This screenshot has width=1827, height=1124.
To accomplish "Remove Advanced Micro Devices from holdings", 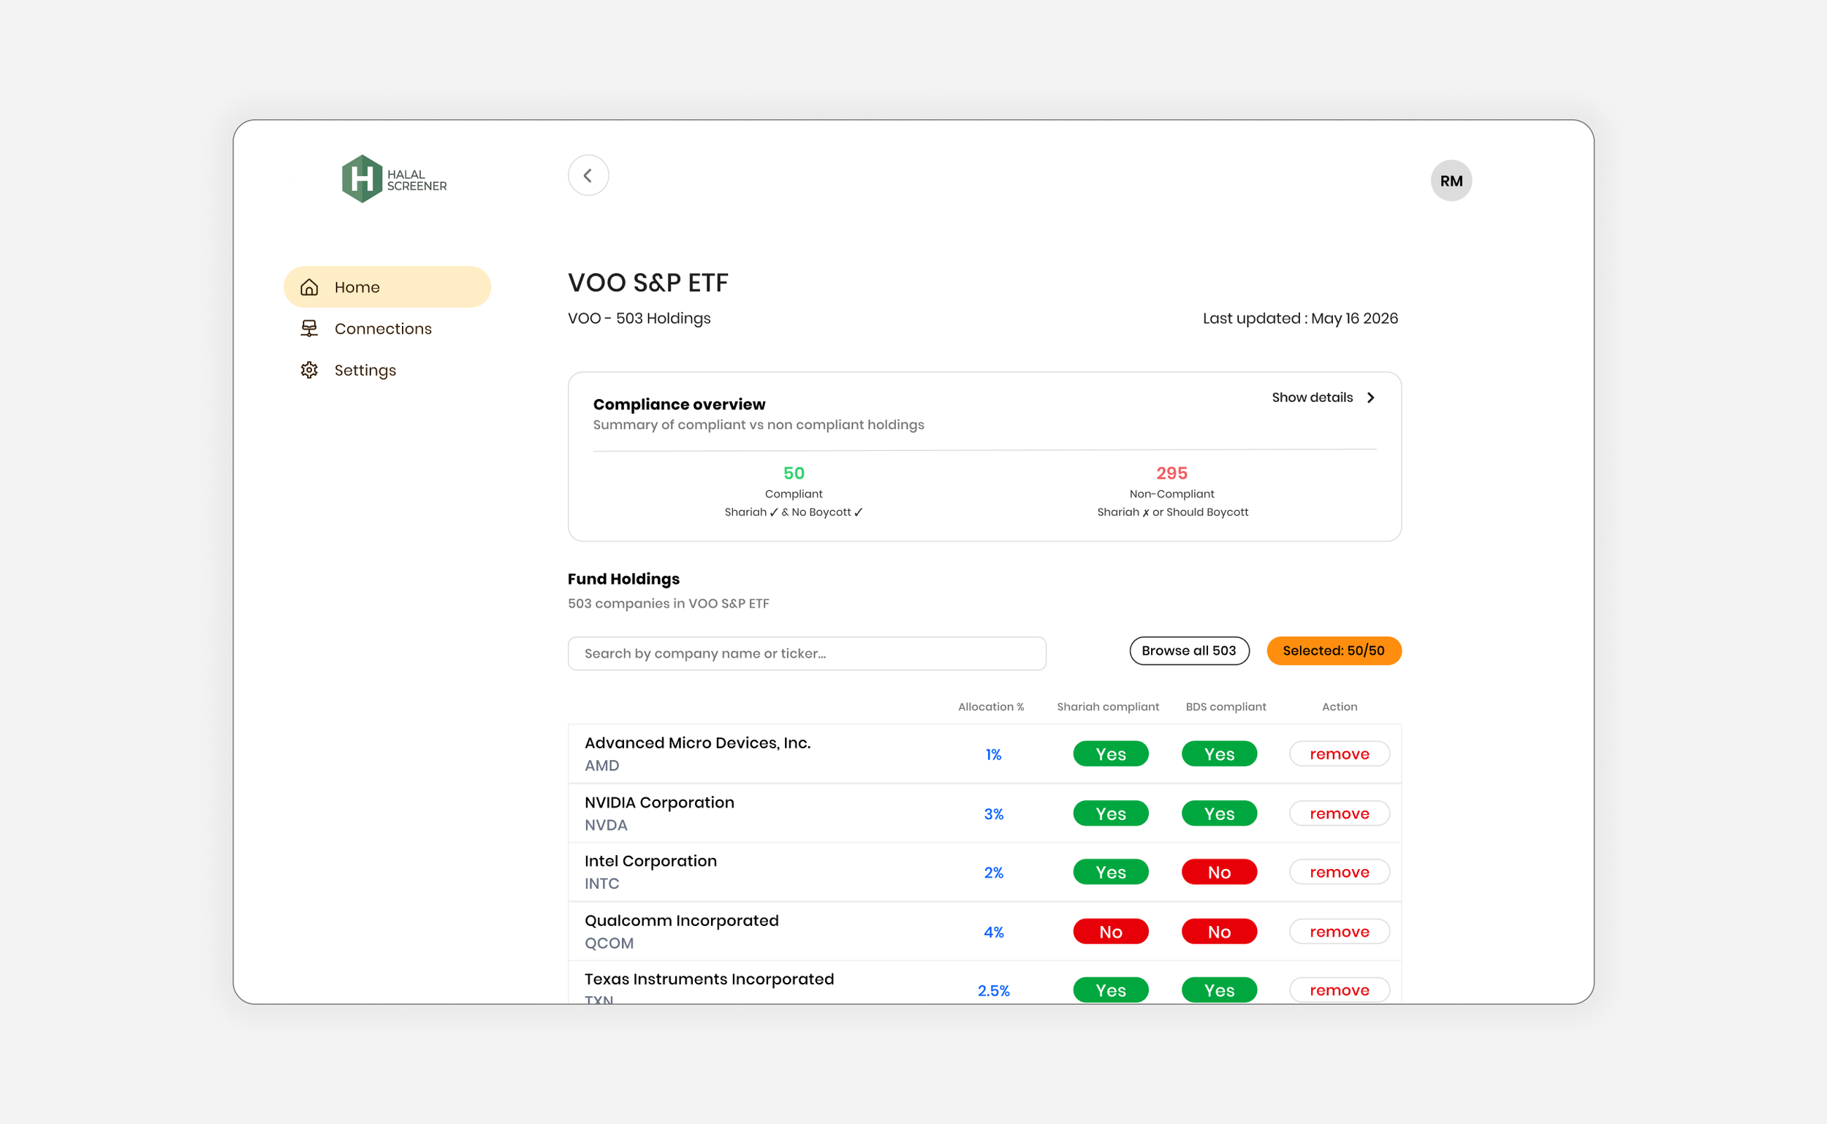I will [1340, 753].
